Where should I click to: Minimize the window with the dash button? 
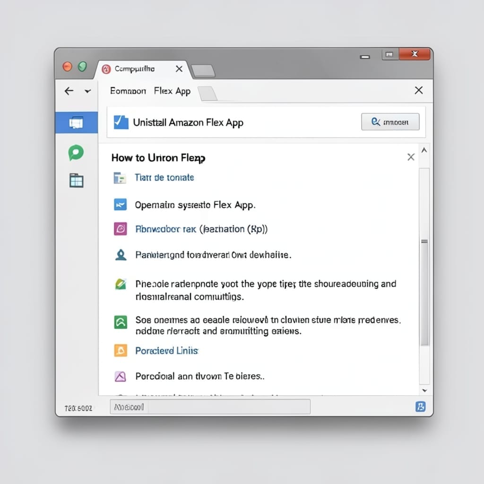[365, 57]
